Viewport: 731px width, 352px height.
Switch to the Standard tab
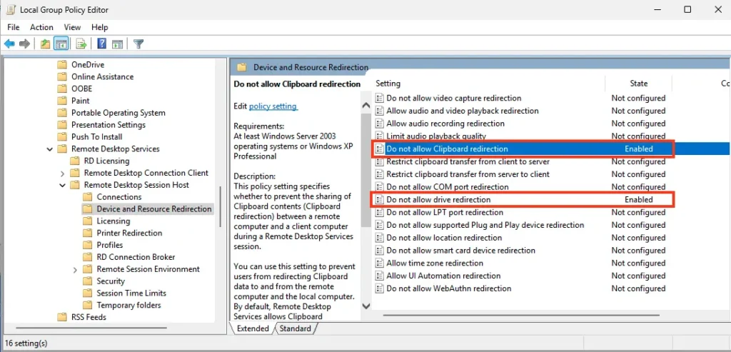click(x=296, y=328)
